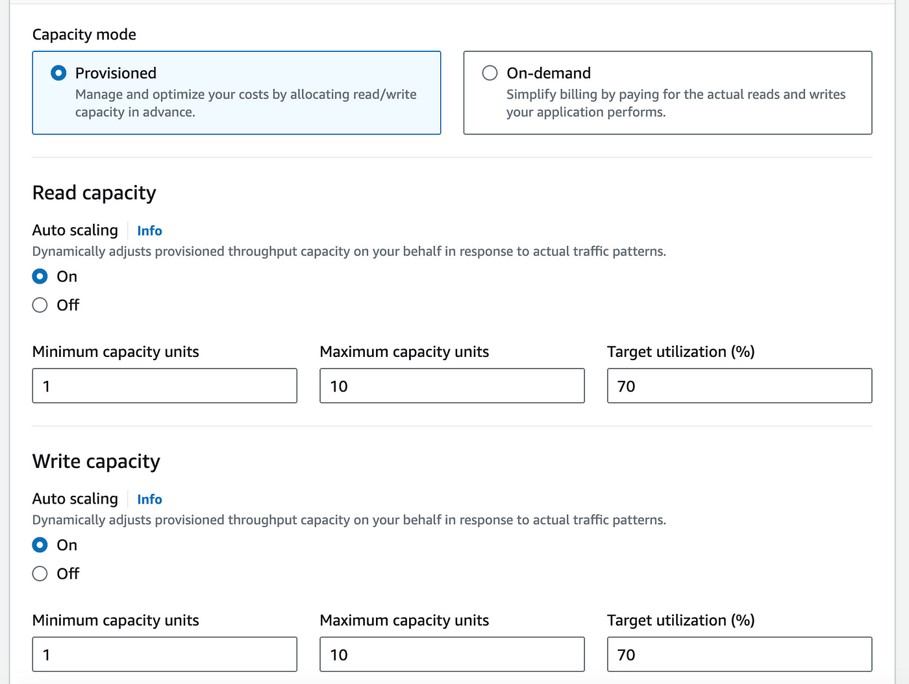
Task: Open Info link beside Write capacity Auto scaling
Action: [149, 500]
